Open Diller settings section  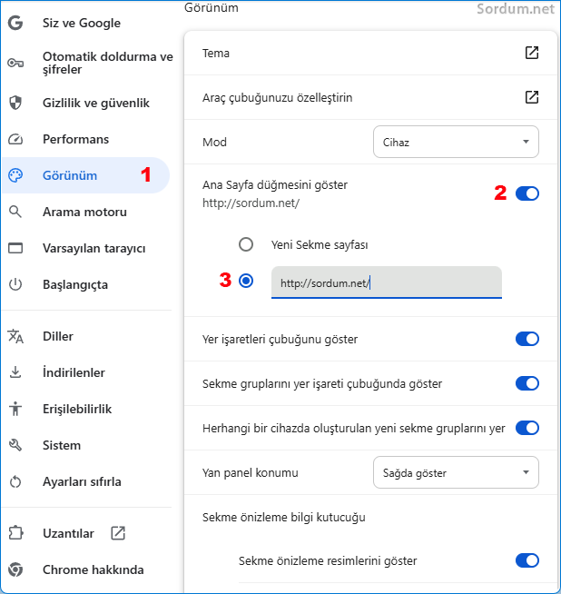86,336
